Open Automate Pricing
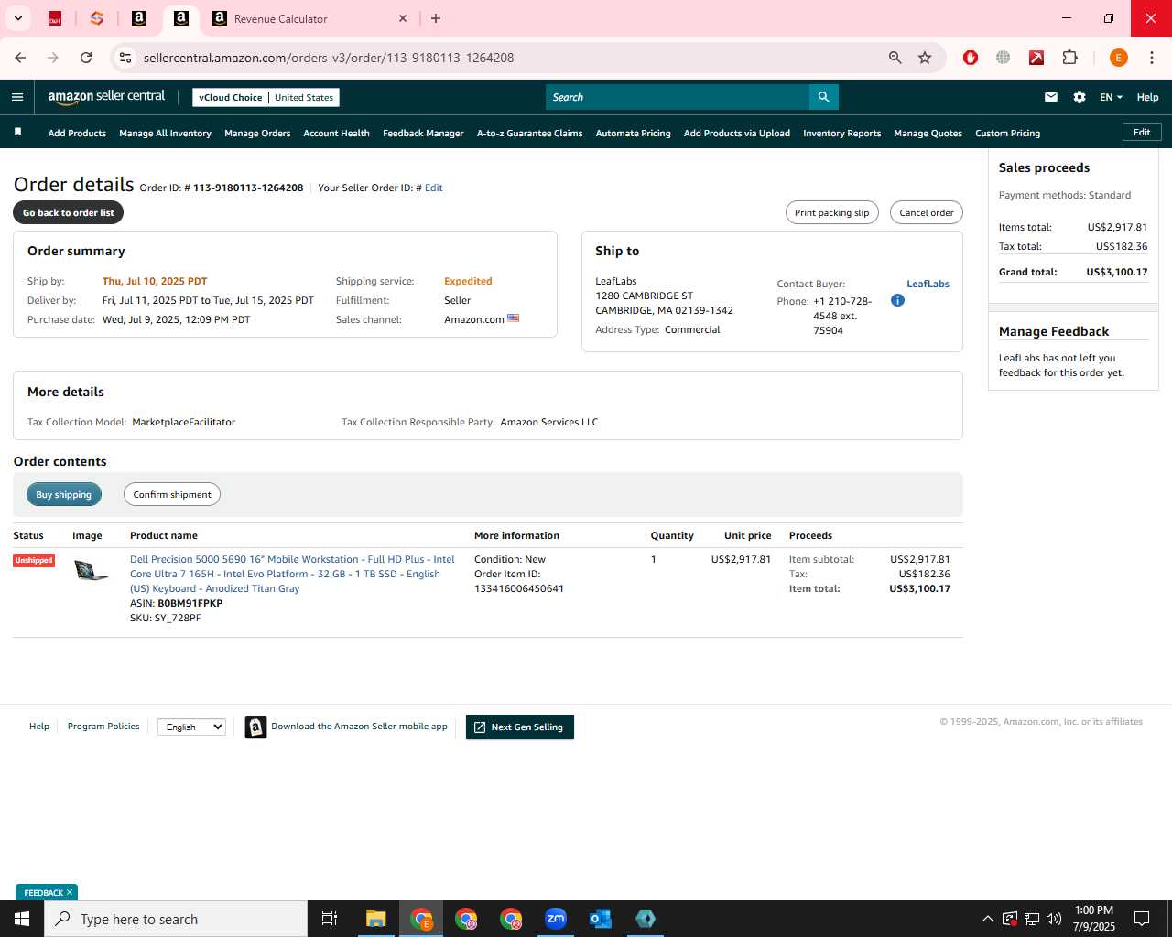The image size is (1172, 937). click(x=633, y=133)
